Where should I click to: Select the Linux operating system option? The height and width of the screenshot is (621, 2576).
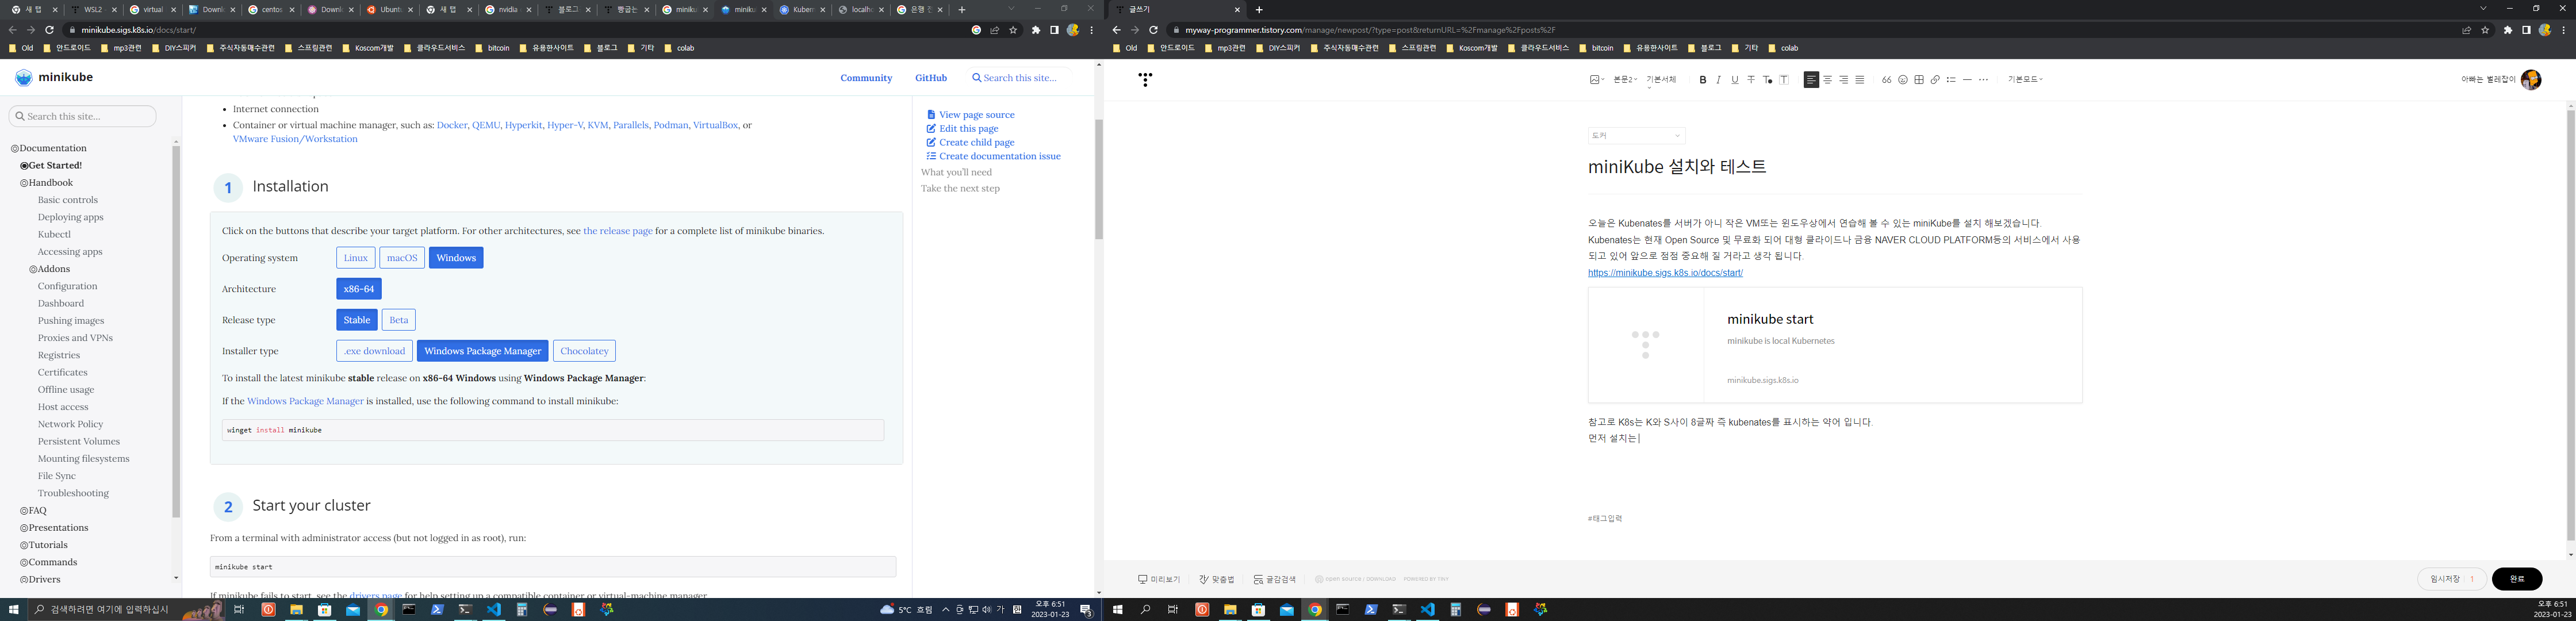click(x=355, y=258)
